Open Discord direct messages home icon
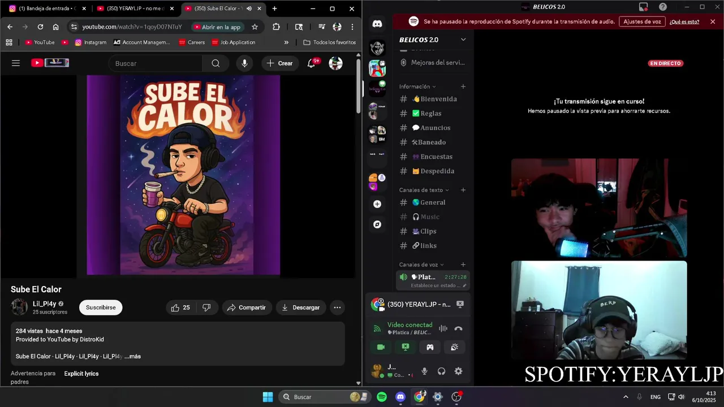The height and width of the screenshot is (407, 724). click(x=377, y=24)
